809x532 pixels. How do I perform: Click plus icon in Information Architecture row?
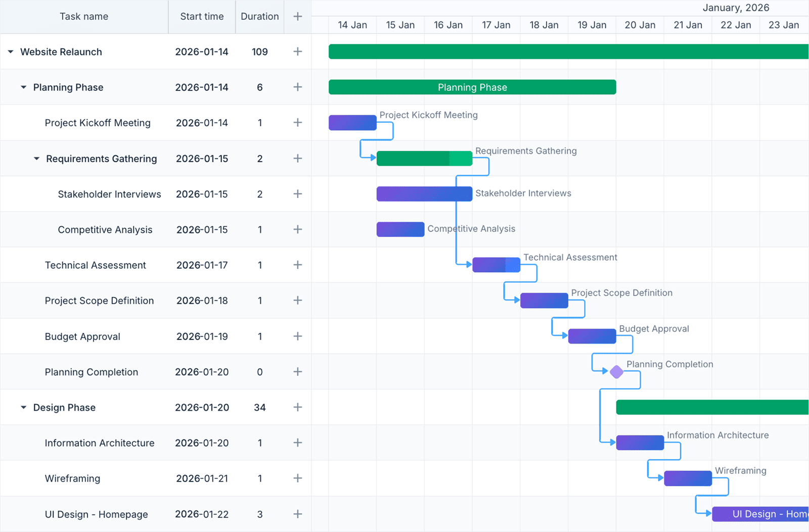click(x=298, y=443)
